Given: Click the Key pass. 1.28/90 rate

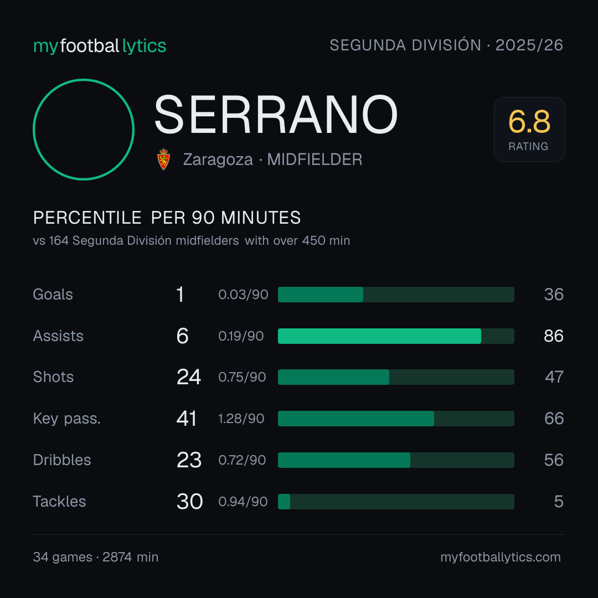Looking at the screenshot, I should click(x=241, y=419).
